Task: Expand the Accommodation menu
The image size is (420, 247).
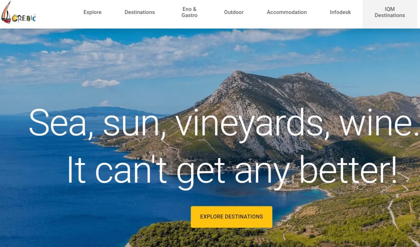Action: coord(287,12)
